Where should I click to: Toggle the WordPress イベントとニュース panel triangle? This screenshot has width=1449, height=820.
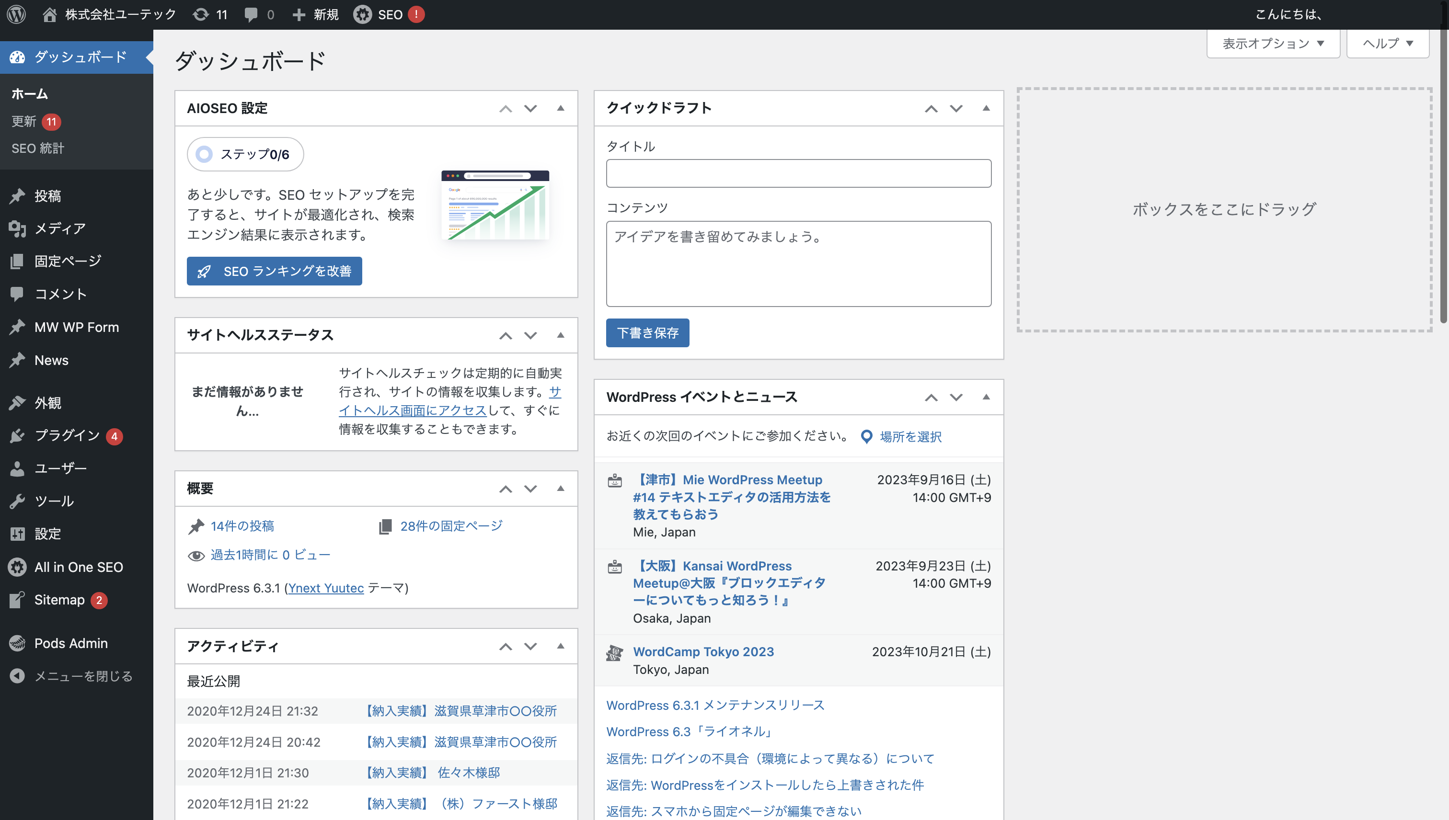pyautogui.click(x=986, y=397)
